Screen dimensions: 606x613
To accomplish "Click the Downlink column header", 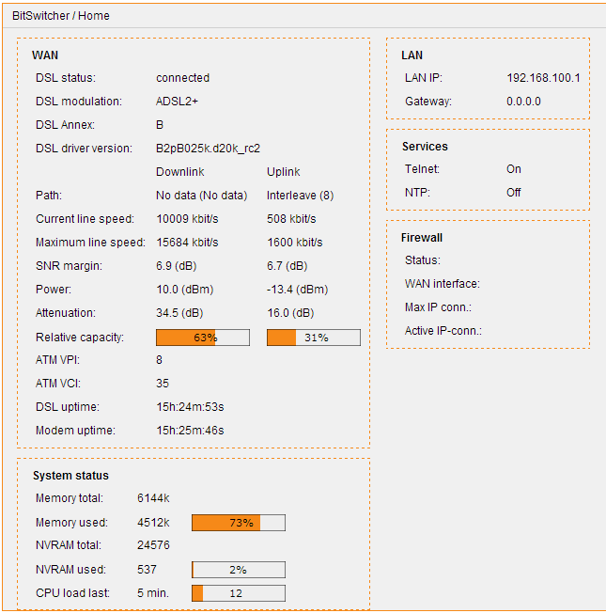I will click(x=180, y=172).
